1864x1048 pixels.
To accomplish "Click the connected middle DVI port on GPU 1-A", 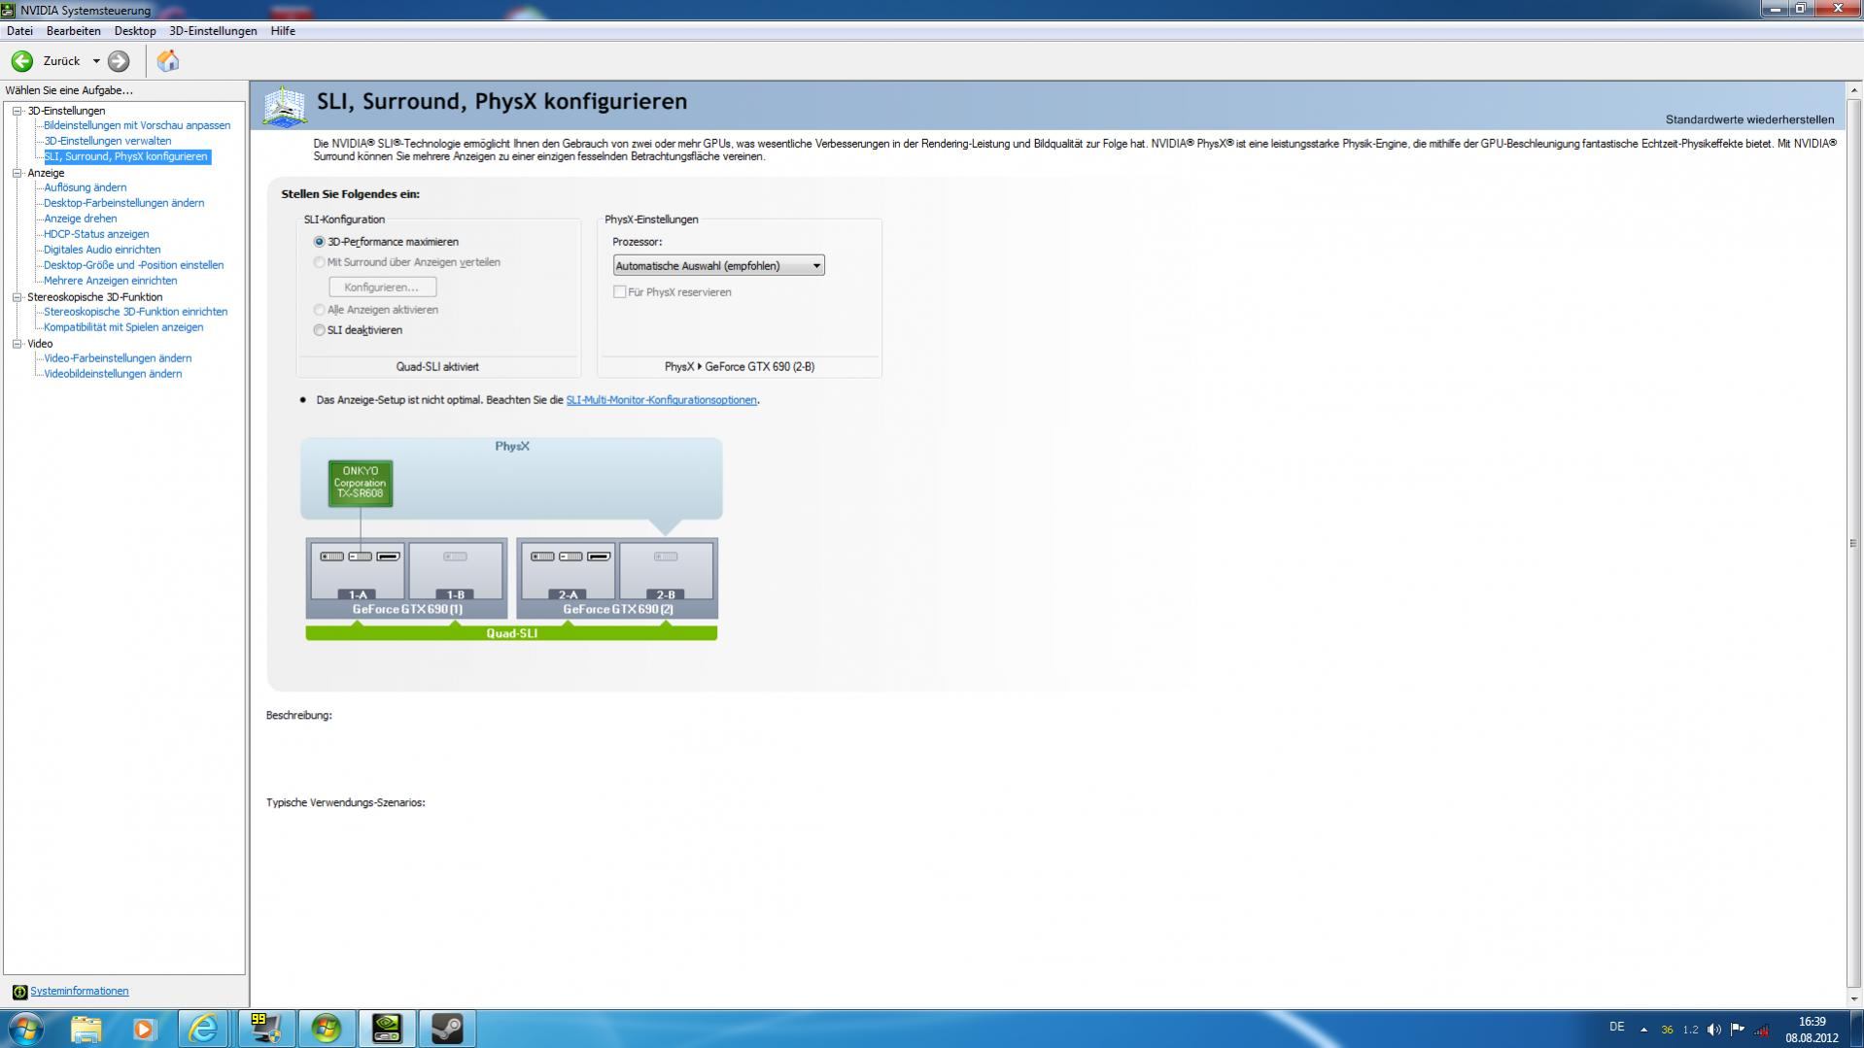I will [361, 557].
